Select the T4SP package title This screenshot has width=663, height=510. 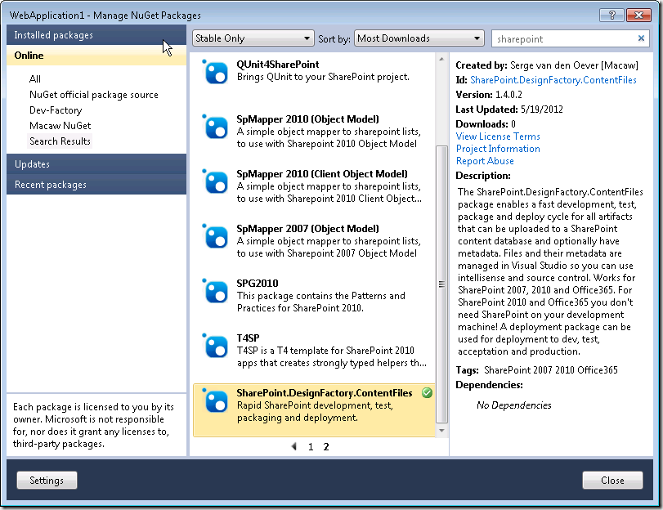(249, 338)
